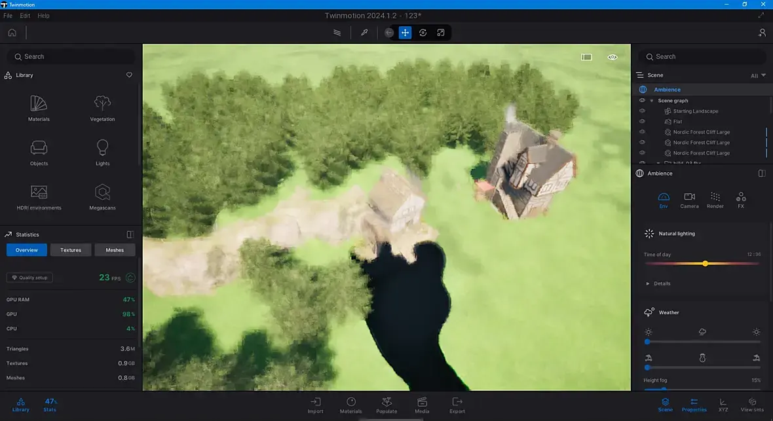This screenshot has width=773, height=421.
Task: Open the Objects library category
Action: 39,153
